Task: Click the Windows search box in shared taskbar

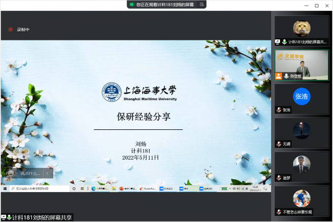Action: point(39,188)
